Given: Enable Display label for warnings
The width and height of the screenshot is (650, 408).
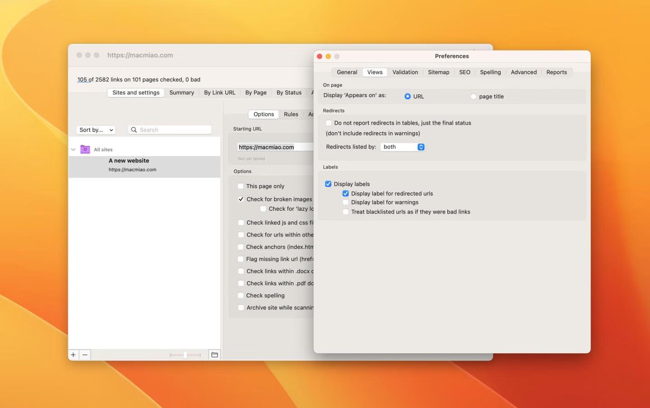Looking at the screenshot, I should 346,202.
